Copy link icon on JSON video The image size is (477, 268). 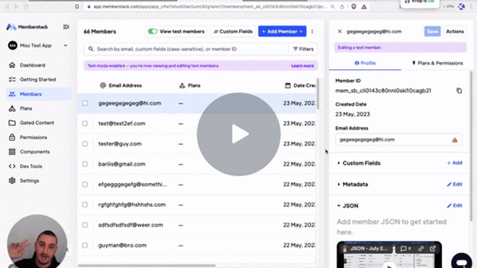(421, 248)
